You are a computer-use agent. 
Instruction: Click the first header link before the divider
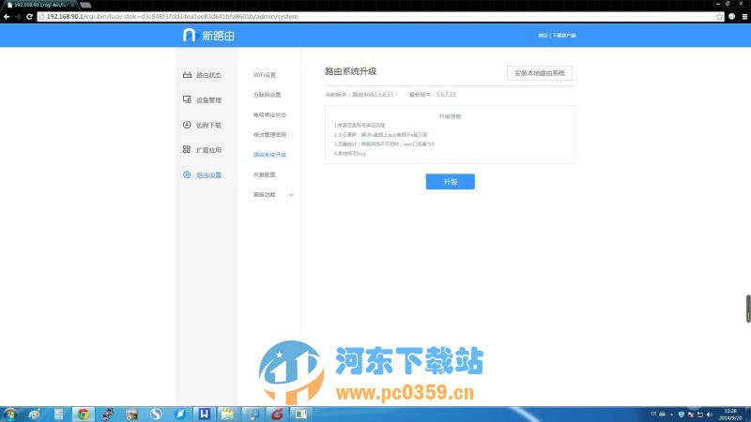tap(544, 36)
